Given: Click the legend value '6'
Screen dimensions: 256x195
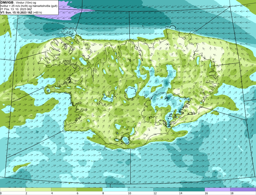Looking at the screenshot, I should coord(78,193).
